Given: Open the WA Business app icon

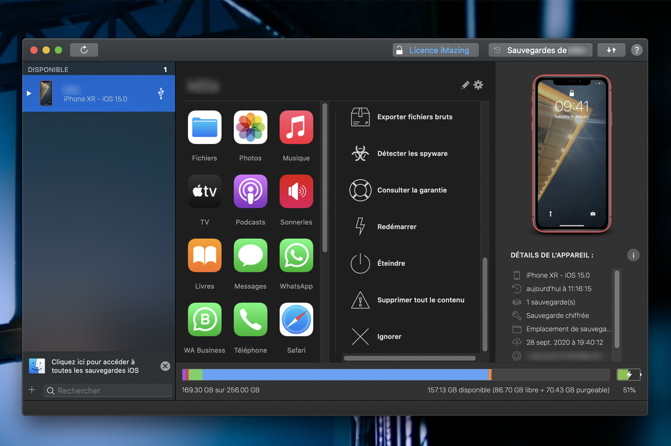Looking at the screenshot, I should click(x=205, y=320).
